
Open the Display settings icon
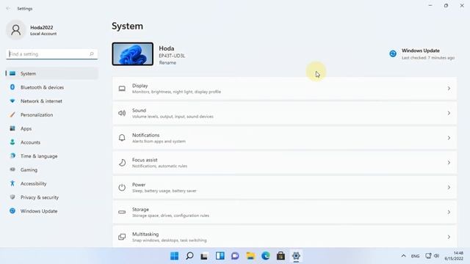tap(122, 89)
